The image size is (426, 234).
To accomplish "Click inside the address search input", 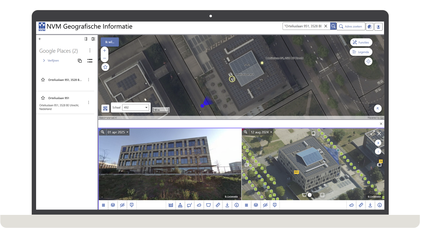I will point(303,26).
